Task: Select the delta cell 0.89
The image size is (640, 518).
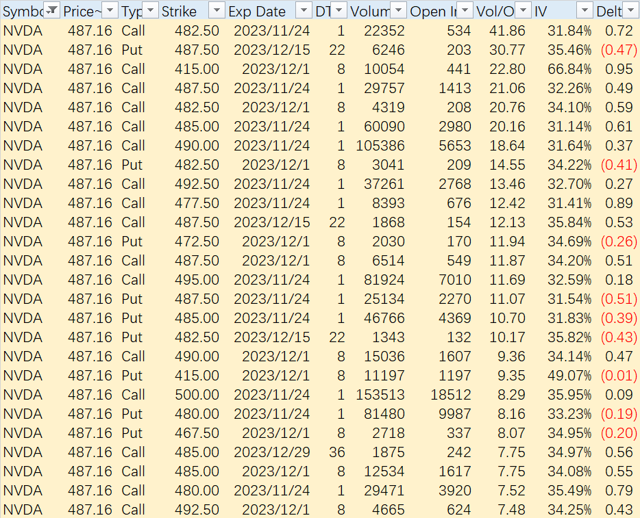Action: pos(619,203)
